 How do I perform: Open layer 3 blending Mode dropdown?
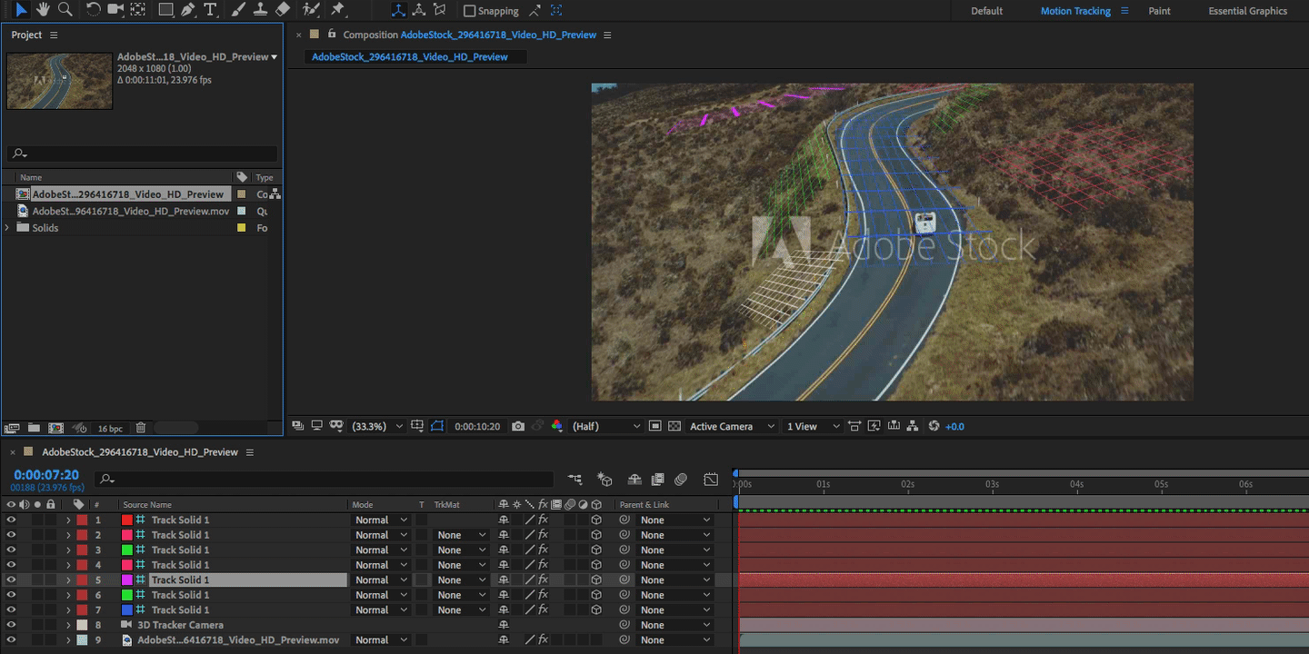click(x=381, y=550)
